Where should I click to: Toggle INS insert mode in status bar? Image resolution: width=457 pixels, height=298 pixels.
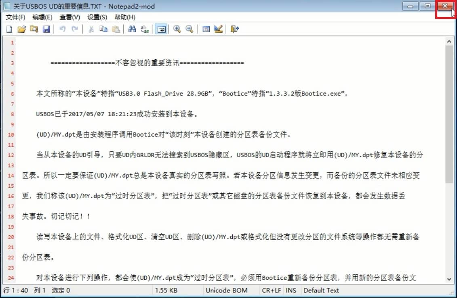point(291,290)
